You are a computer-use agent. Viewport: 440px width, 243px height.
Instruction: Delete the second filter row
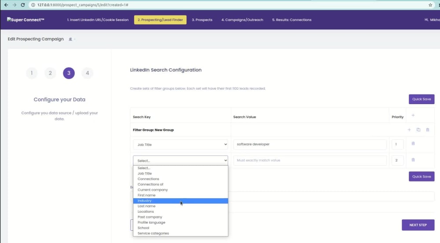pyautogui.click(x=413, y=160)
